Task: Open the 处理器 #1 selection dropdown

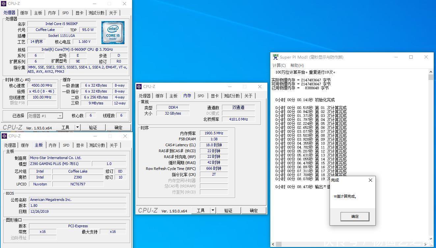Action: point(45,116)
